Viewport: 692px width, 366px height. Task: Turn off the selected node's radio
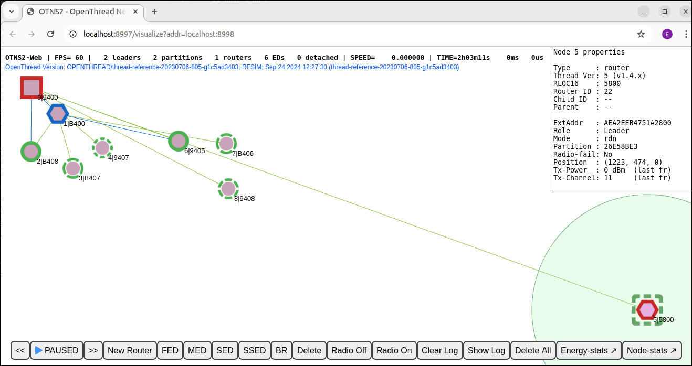click(349, 350)
